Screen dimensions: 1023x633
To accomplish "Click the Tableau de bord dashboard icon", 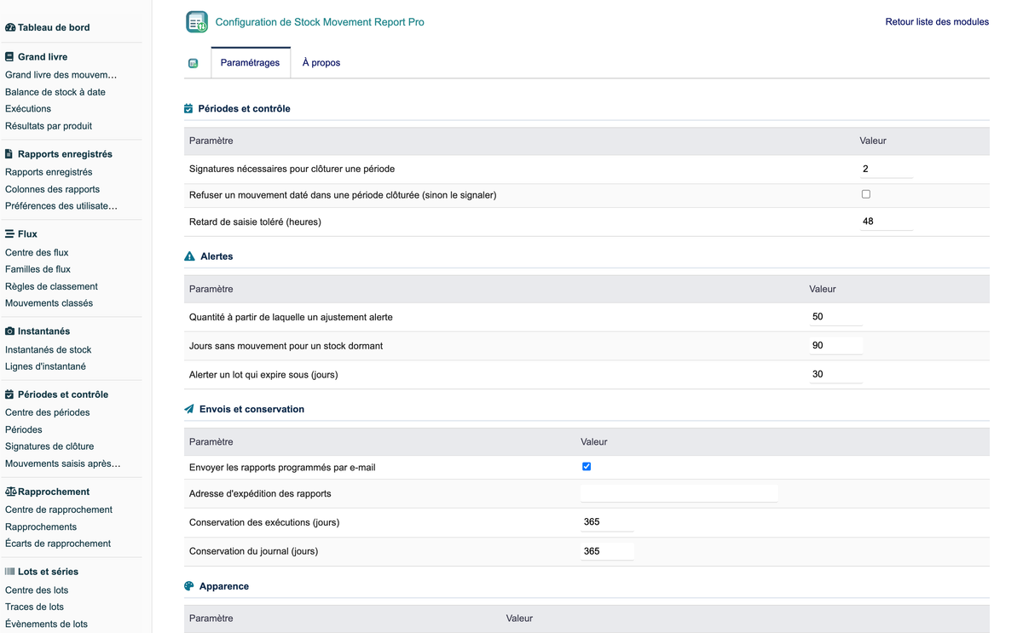I will click(10, 27).
